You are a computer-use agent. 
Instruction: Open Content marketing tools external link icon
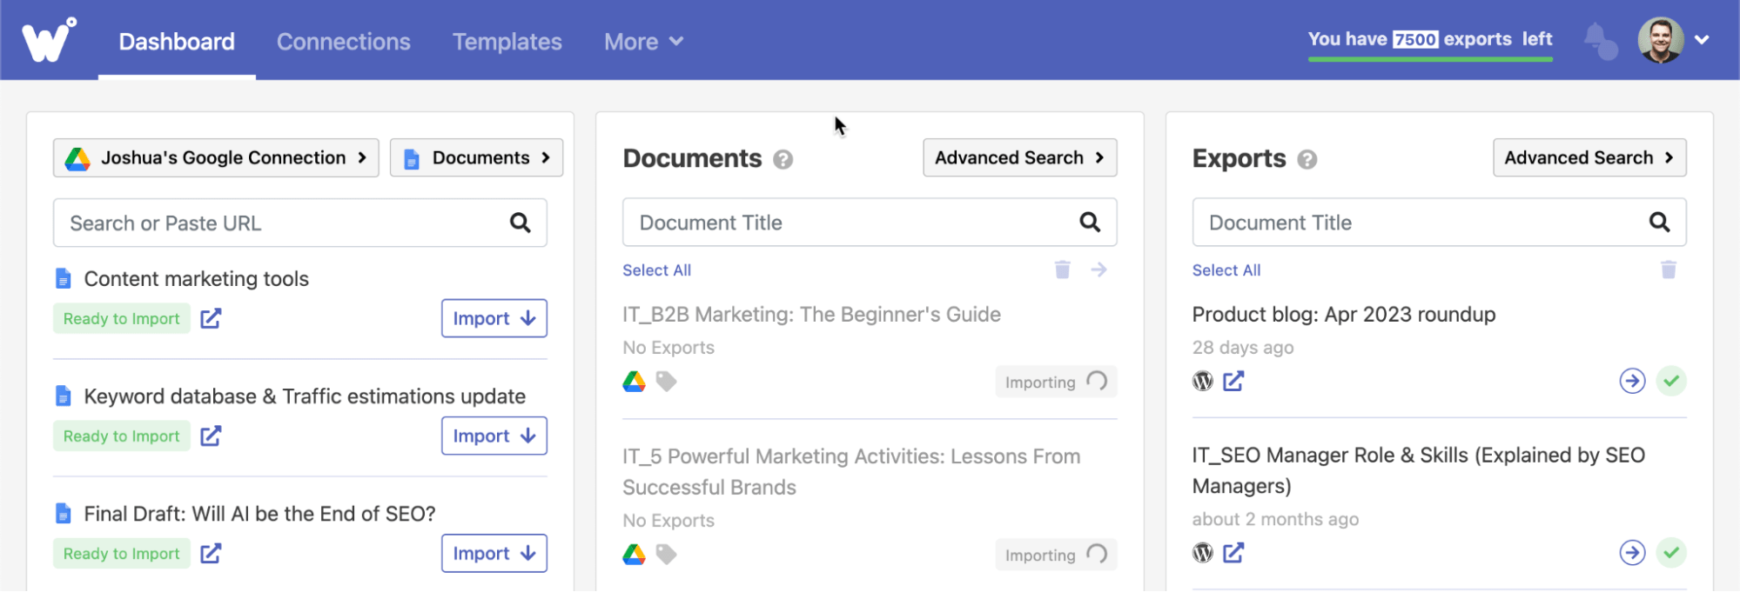point(211,319)
